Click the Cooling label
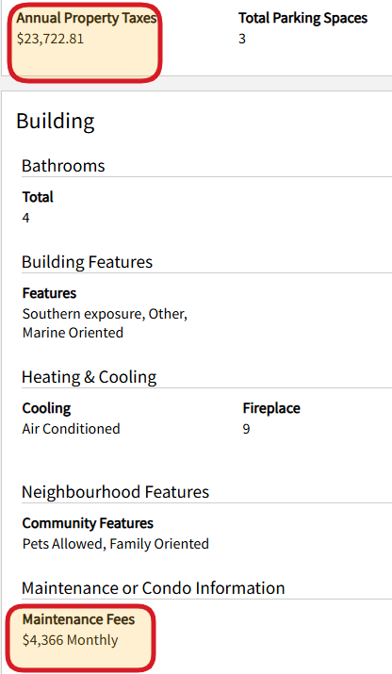Viewport: 392px width, 674px height. 46,408
